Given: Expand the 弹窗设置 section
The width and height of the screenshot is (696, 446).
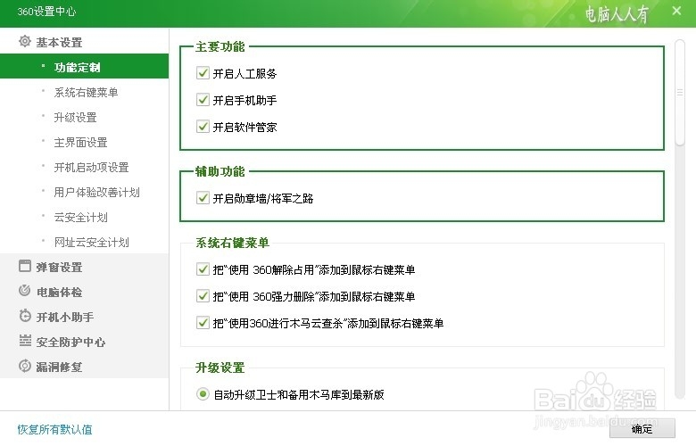Looking at the screenshot, I should point(85,267).
